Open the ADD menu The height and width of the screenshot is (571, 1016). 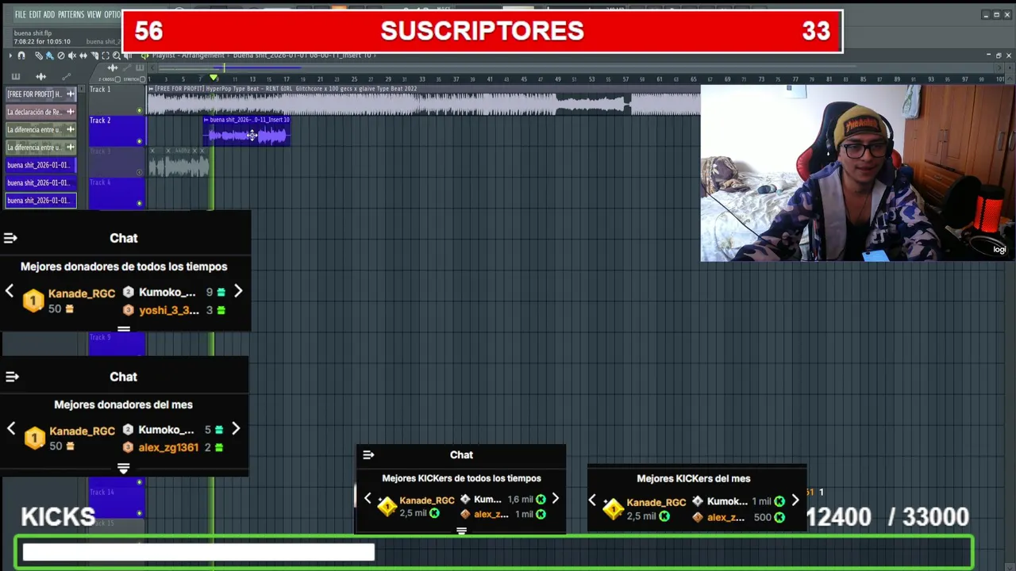coord(49,14)
